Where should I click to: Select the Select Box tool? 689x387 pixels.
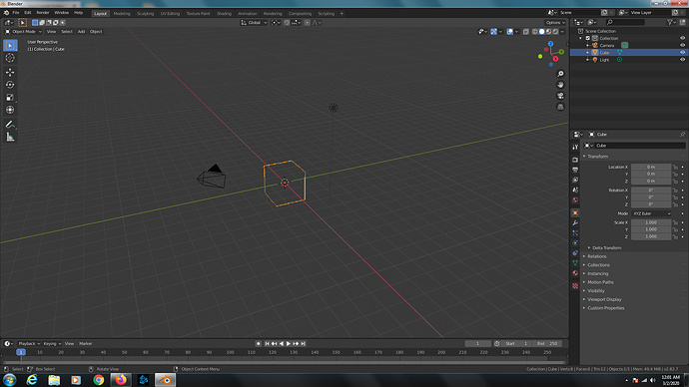(x=10, y=45)
